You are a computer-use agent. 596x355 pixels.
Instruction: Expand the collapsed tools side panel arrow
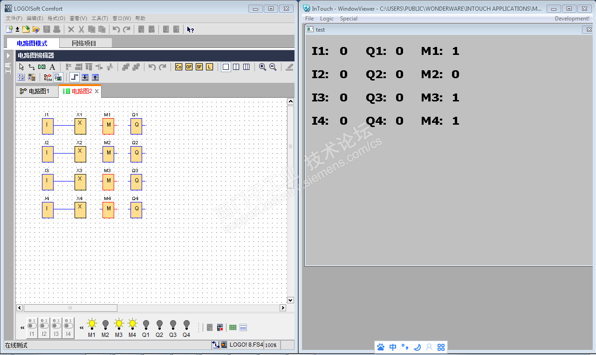point(8,55)
